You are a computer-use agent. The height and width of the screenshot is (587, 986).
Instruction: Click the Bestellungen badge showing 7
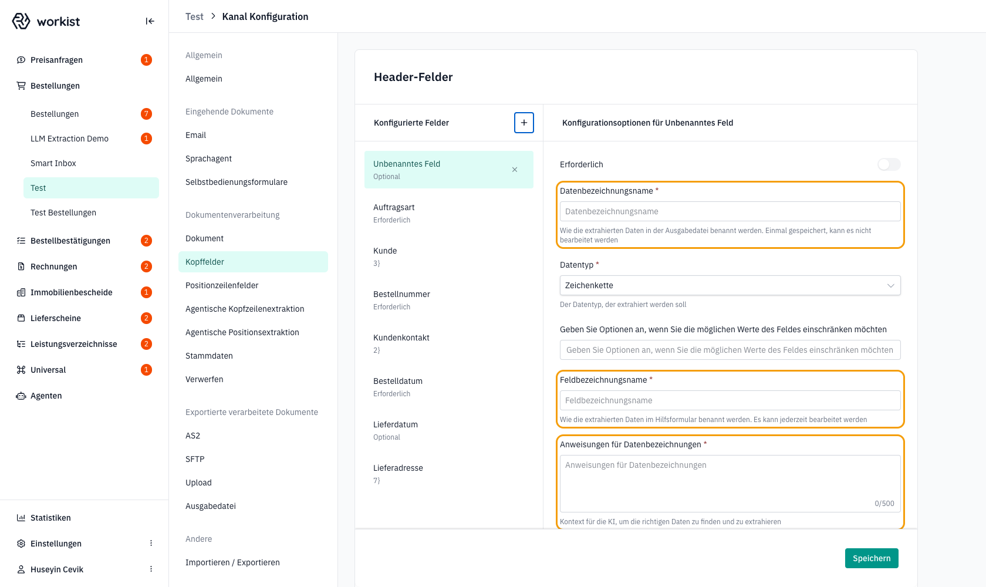pos(147,114)
